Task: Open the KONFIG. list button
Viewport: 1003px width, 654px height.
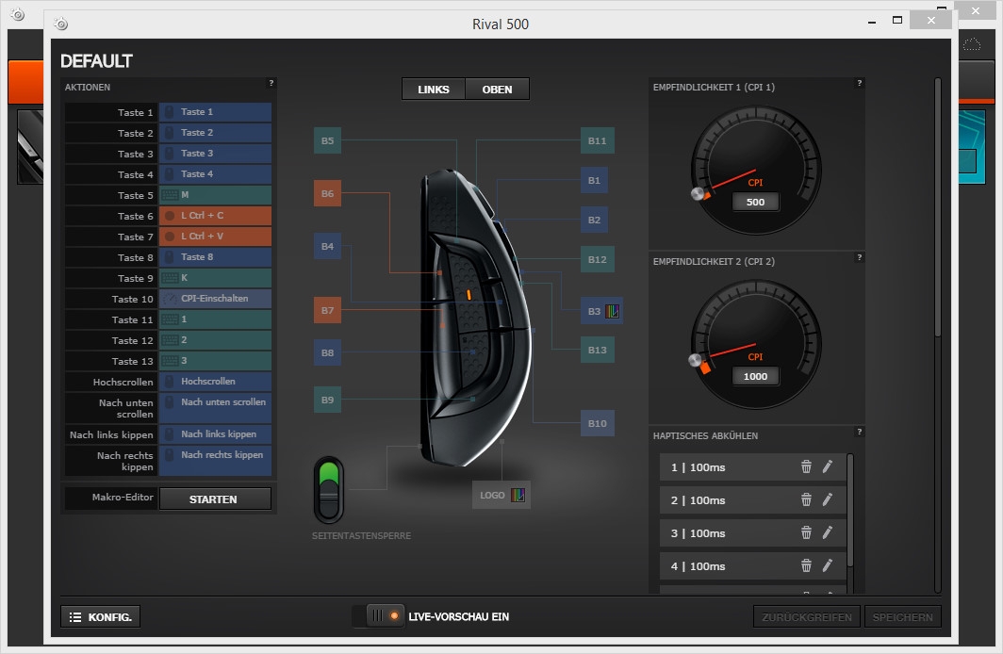Action: (101, 617)
